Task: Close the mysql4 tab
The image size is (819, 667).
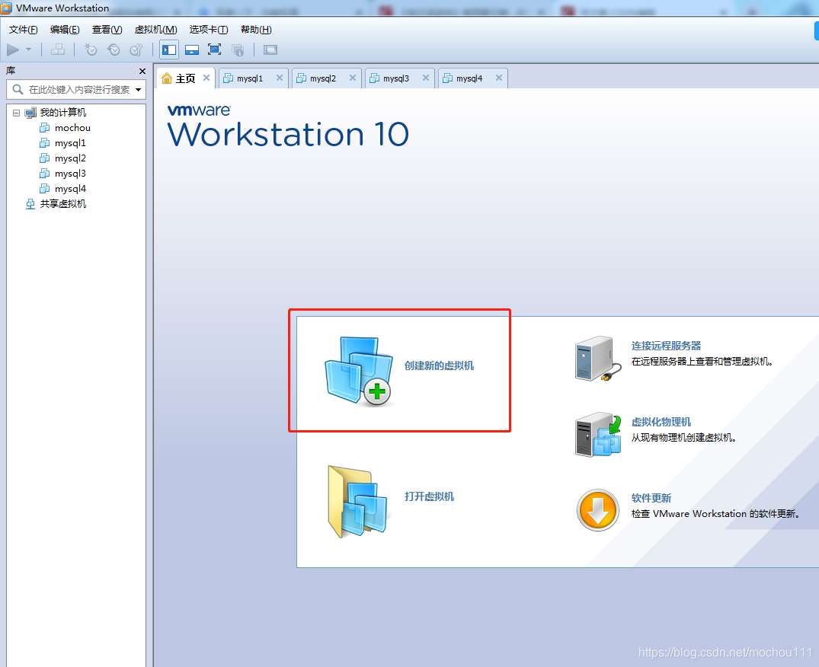Action: tap(499, 78)
